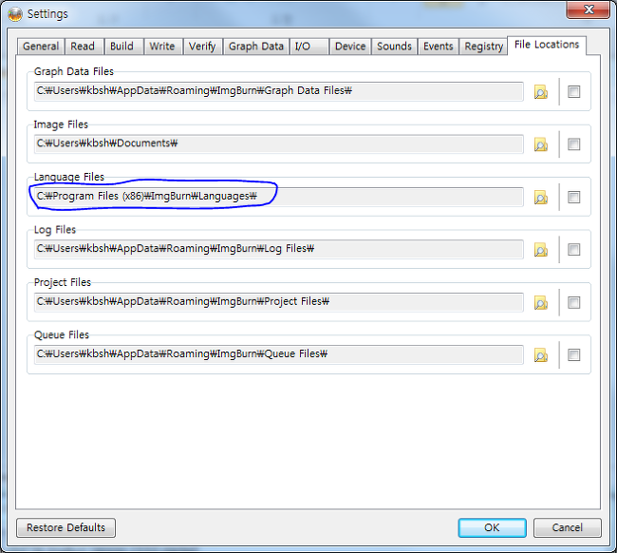617x553 pixels.
Task: Click the Queue Files path field
Action: pos(278,354)
